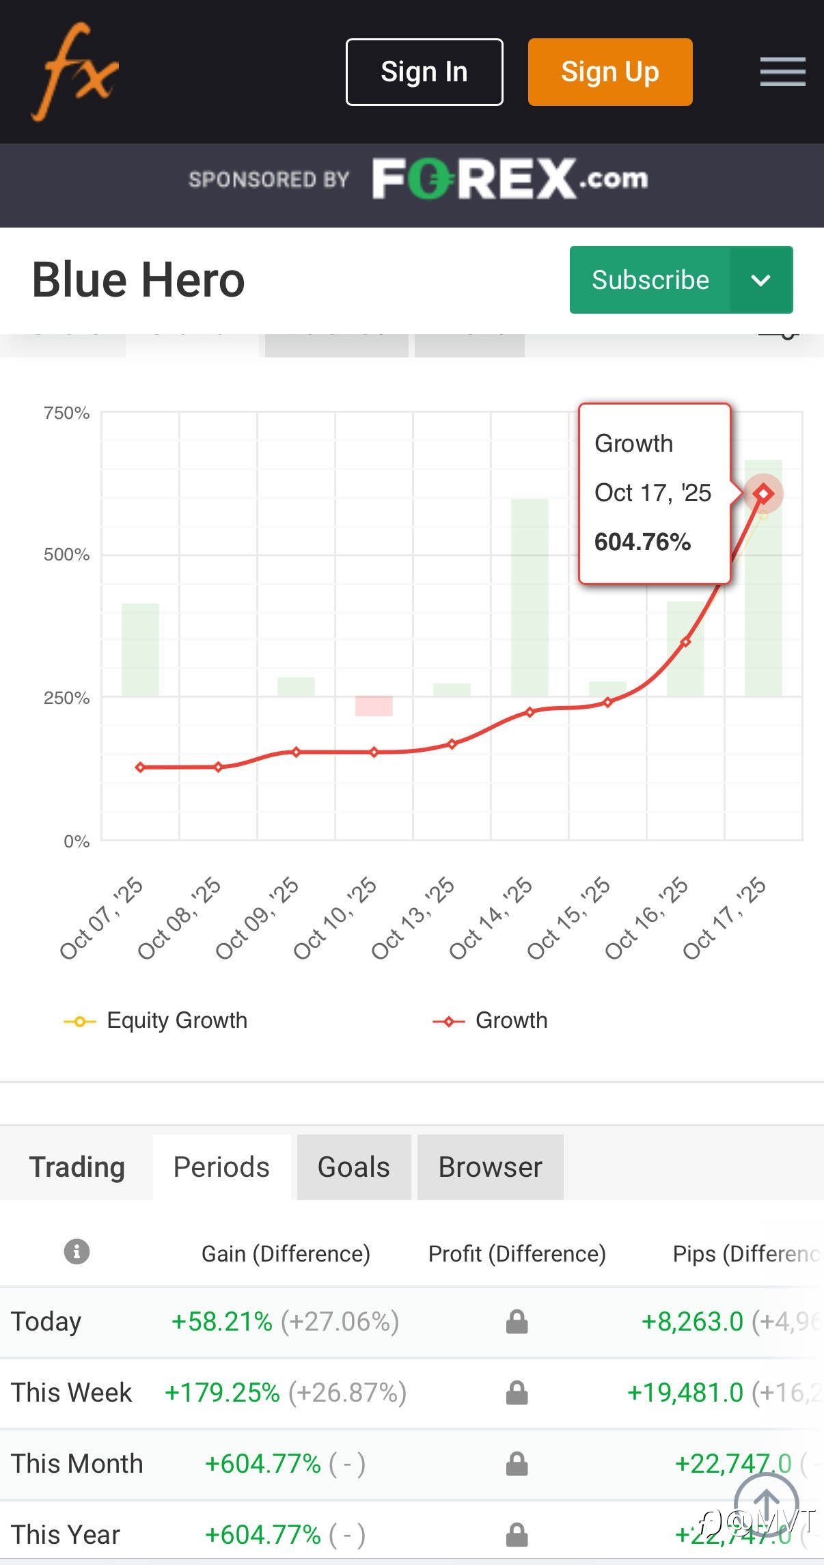Click the lock icon in This Week row

tap(517, 1392)
